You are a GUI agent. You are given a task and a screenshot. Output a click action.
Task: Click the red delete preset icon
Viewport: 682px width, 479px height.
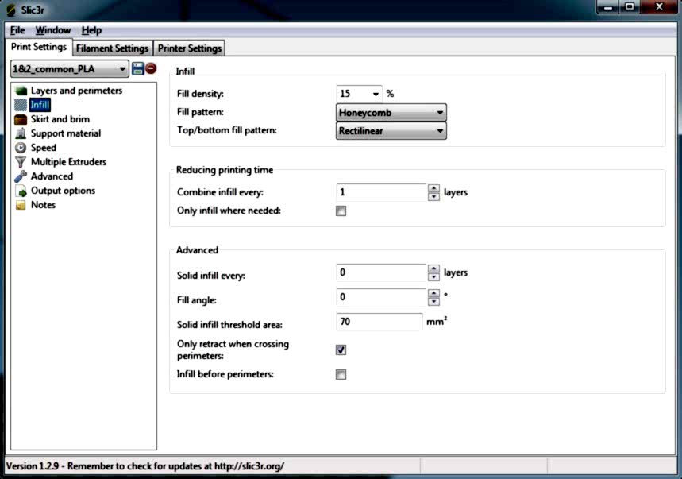point(151,69)
